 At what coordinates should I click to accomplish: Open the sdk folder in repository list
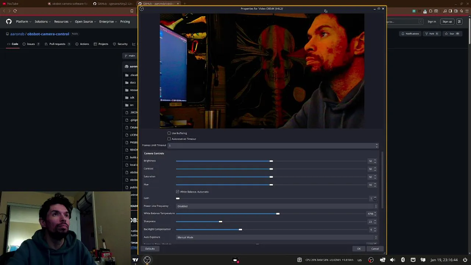click(x=132, y=98)
